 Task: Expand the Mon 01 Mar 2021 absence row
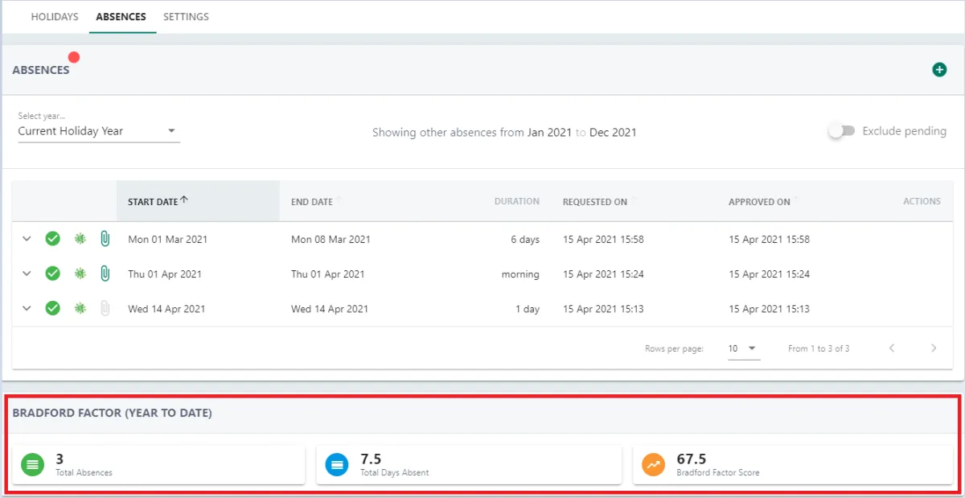(27, 239)
